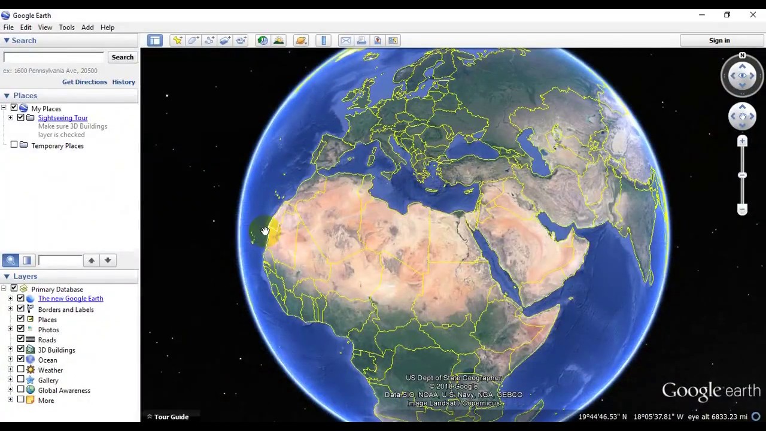Turn off the Roads layer checkbox
The image size is (766, 431).
click(20, 339)
